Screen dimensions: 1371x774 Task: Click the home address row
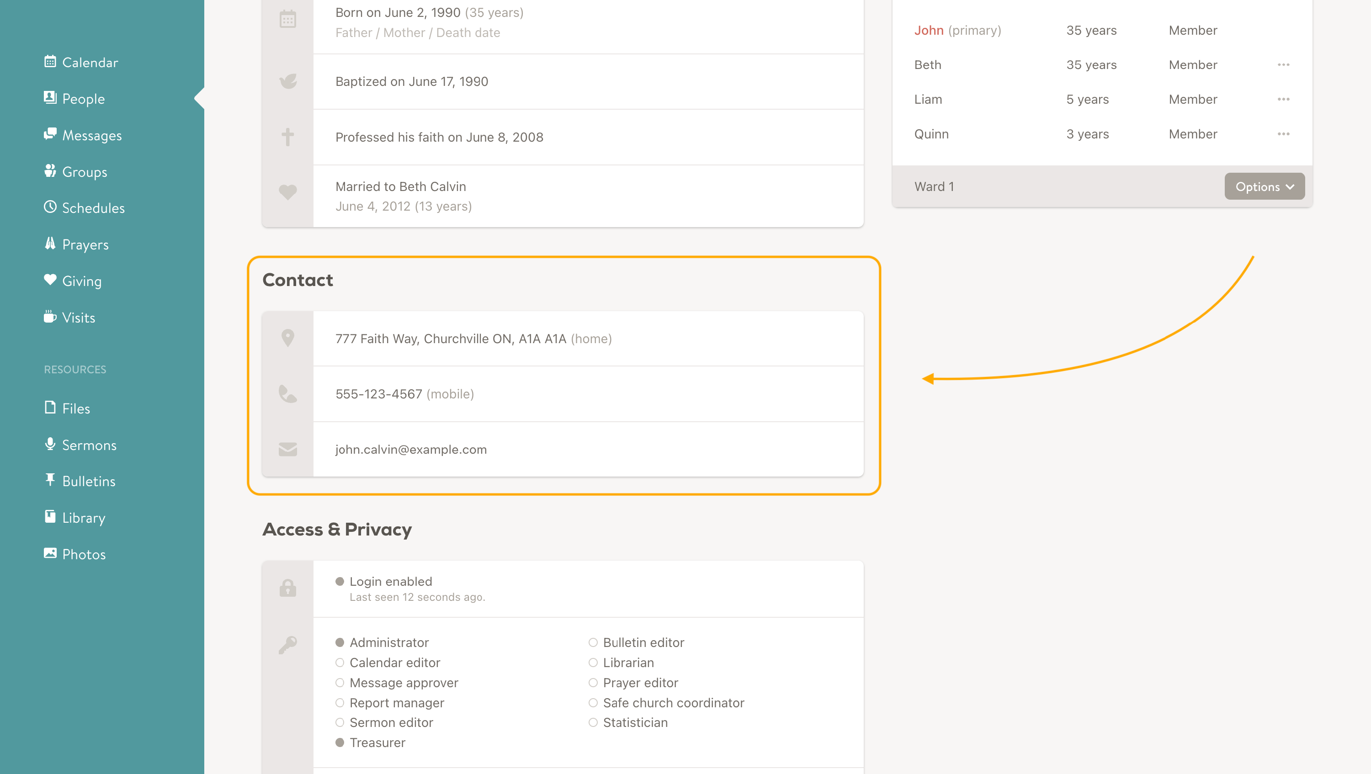[473, 339]
